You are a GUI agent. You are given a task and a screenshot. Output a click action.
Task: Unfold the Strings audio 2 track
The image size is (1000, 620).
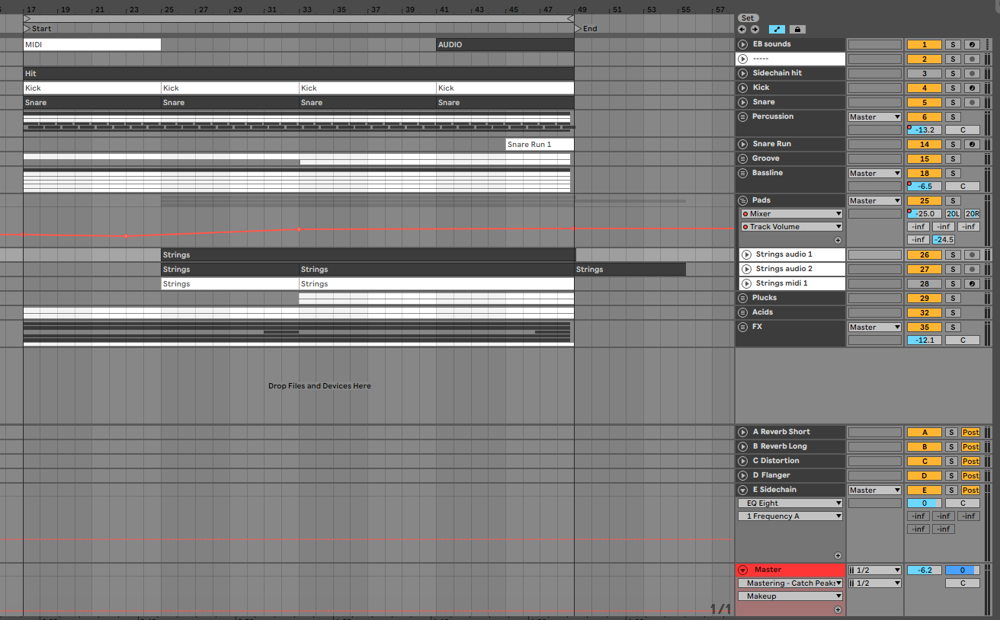(746, 269)
